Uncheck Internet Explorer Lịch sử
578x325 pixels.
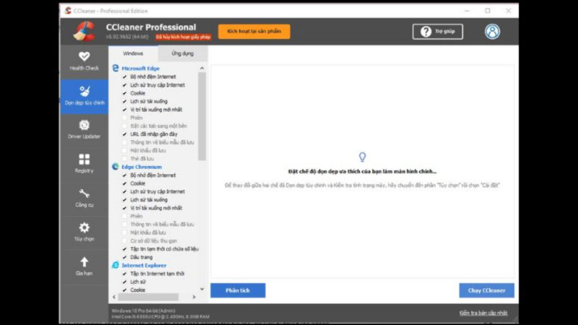click(x=124, y=282)
